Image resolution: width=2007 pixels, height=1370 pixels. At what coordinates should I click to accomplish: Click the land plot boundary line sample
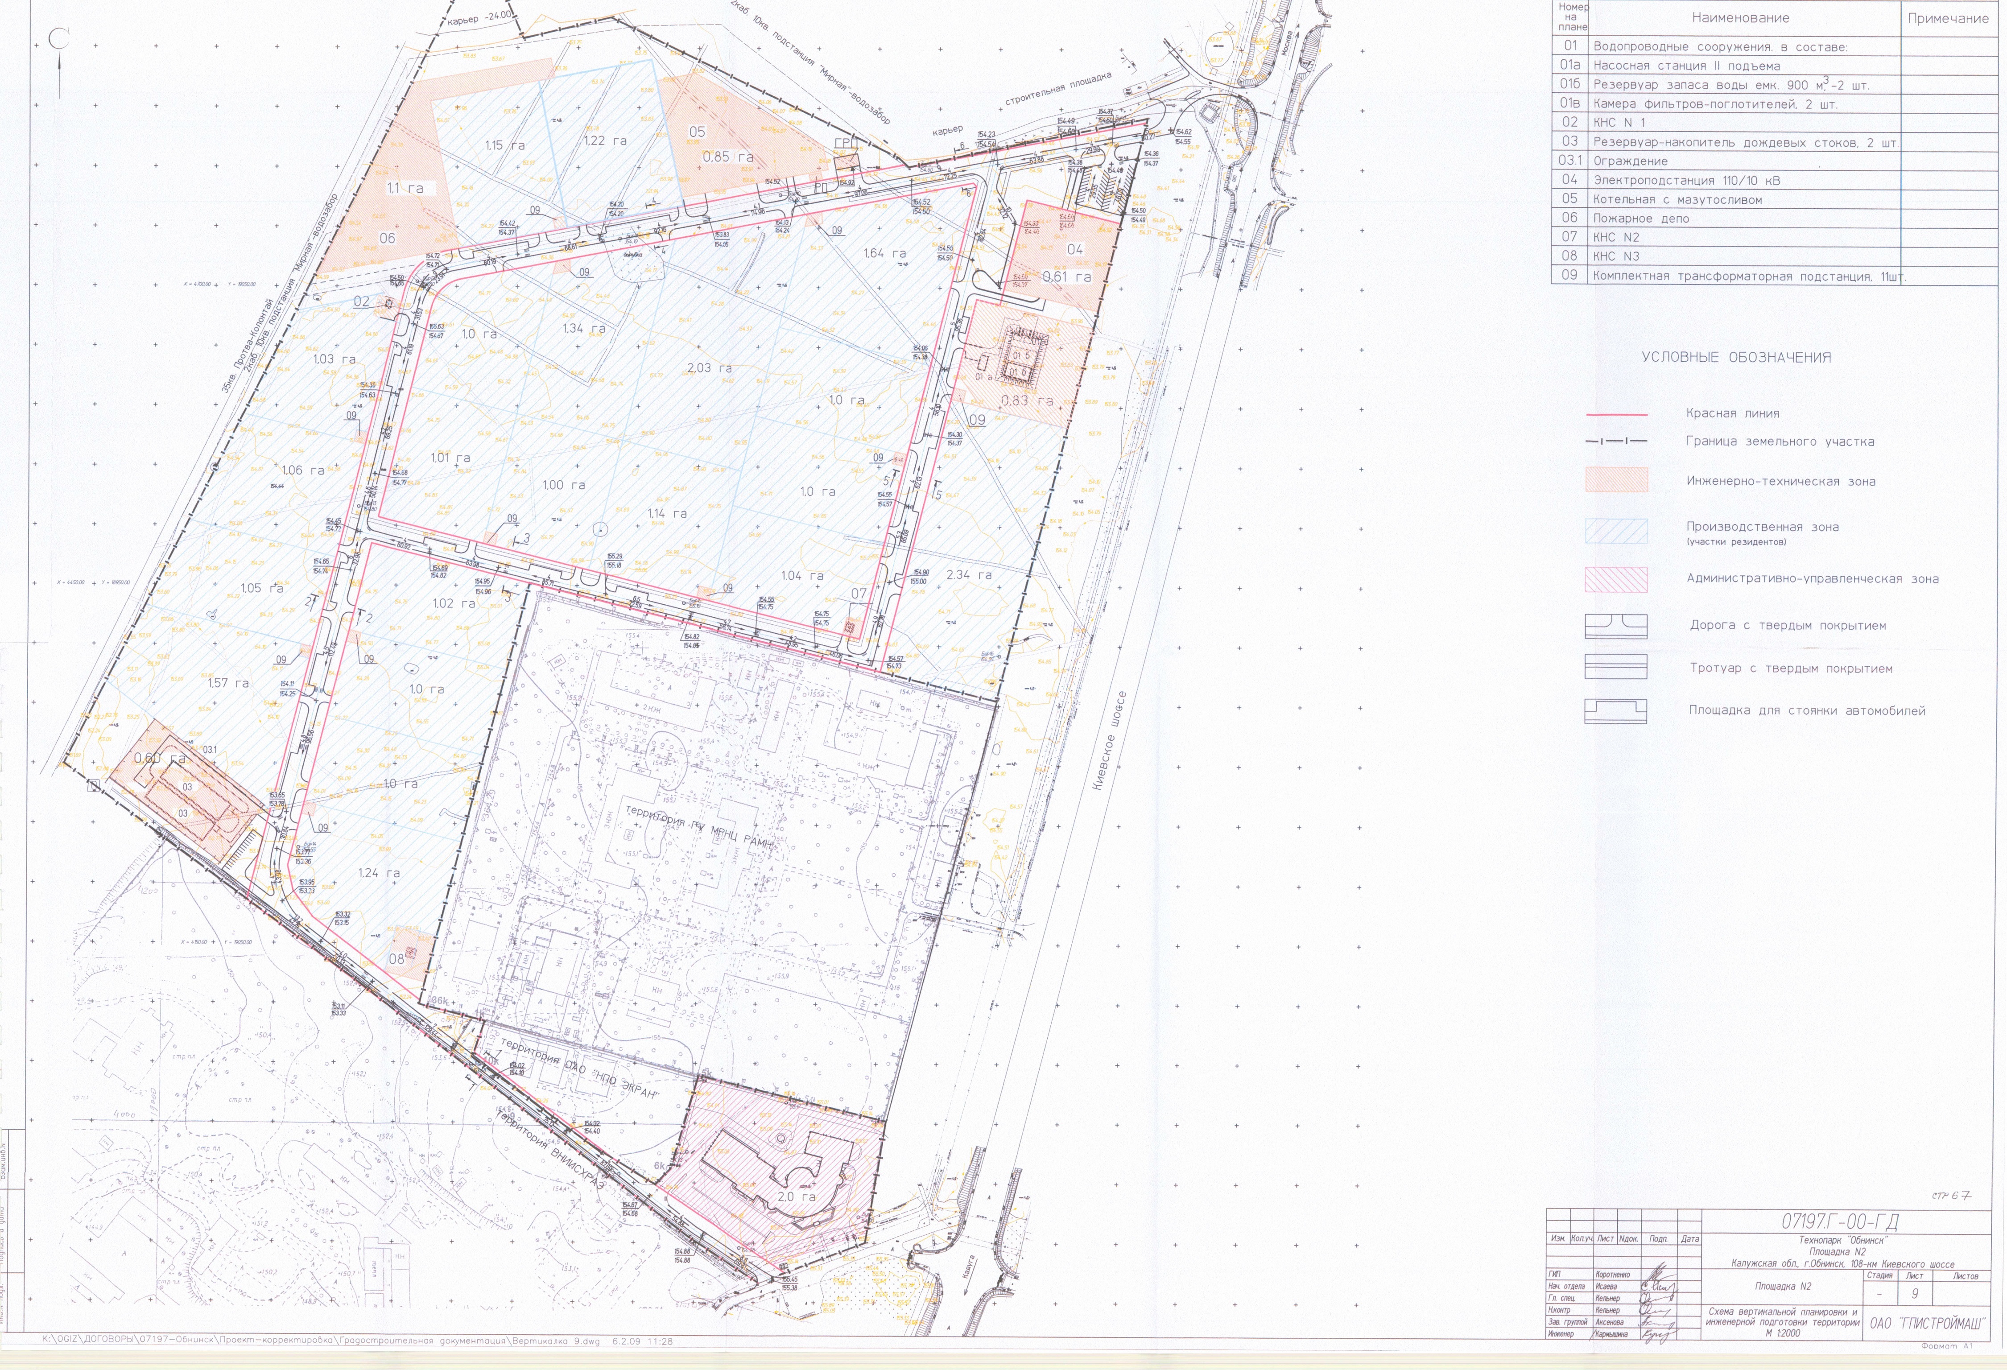click(x=1616, y=442)
